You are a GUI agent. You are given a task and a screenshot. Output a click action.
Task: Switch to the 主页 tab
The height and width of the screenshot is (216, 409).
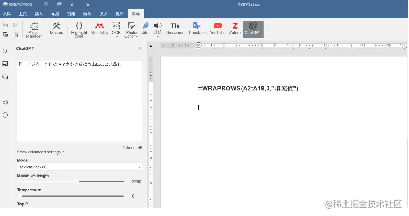coord(23,14)
